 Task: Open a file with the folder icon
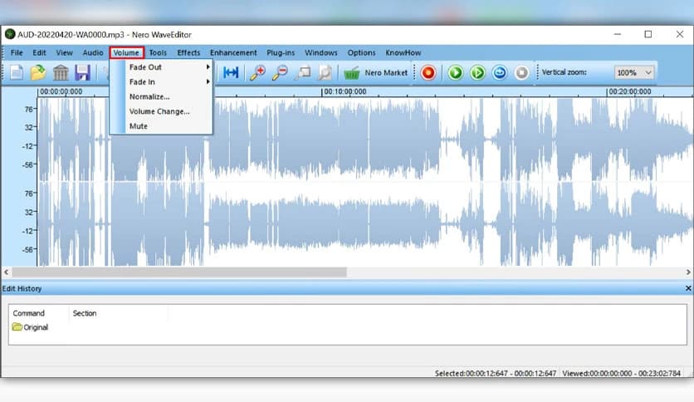pyautogui.click(x=38, y=72)
